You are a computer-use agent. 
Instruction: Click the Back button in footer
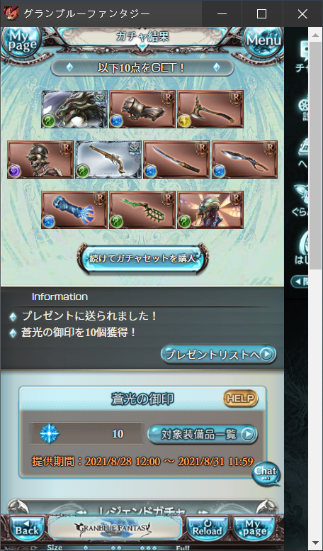[x=27, y=529]
